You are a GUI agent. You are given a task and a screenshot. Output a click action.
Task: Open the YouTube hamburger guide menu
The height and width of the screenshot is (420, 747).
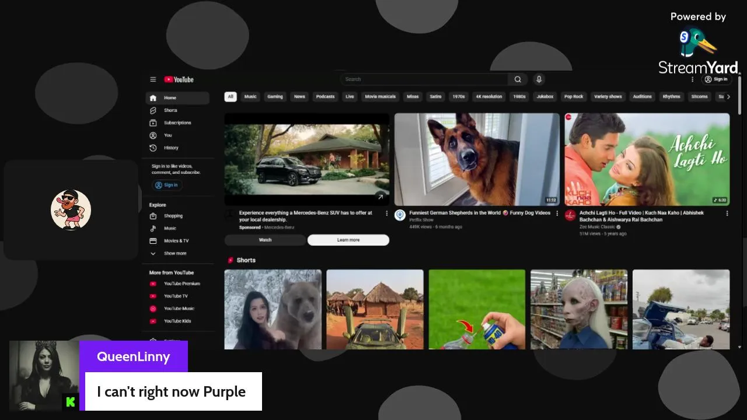(153, 79)
